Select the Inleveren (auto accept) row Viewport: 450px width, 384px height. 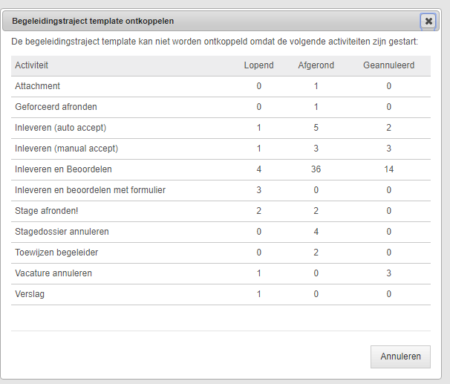point(221,128)
